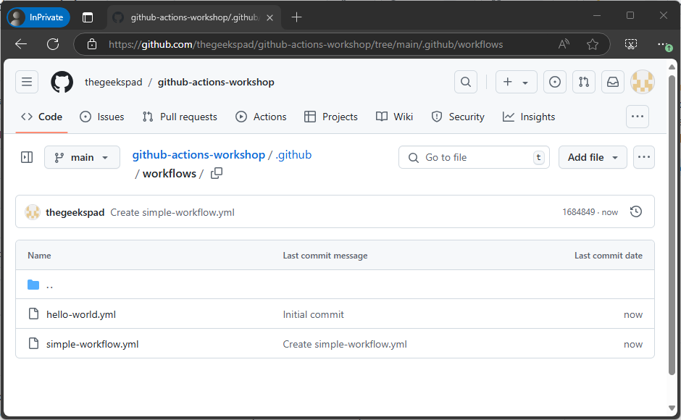The image size is (681, 420).
Task: Open the Wiki tab
Action: [394, 117]
